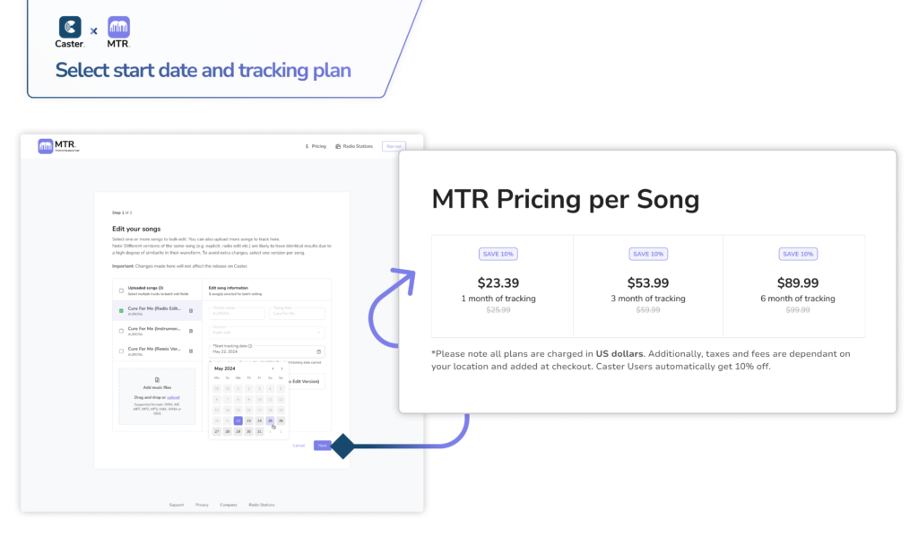
Task: Open the Pricing page from the header
Action: [316, 146]
